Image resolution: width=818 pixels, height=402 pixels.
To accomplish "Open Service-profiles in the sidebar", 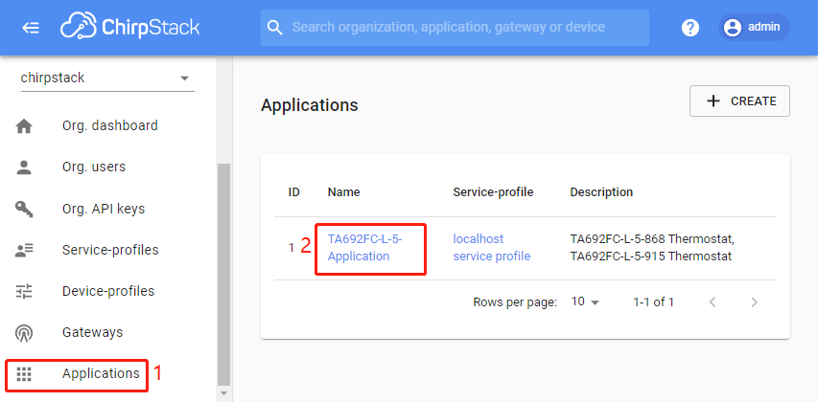I will pyautogui.click(x=108, y=250).
